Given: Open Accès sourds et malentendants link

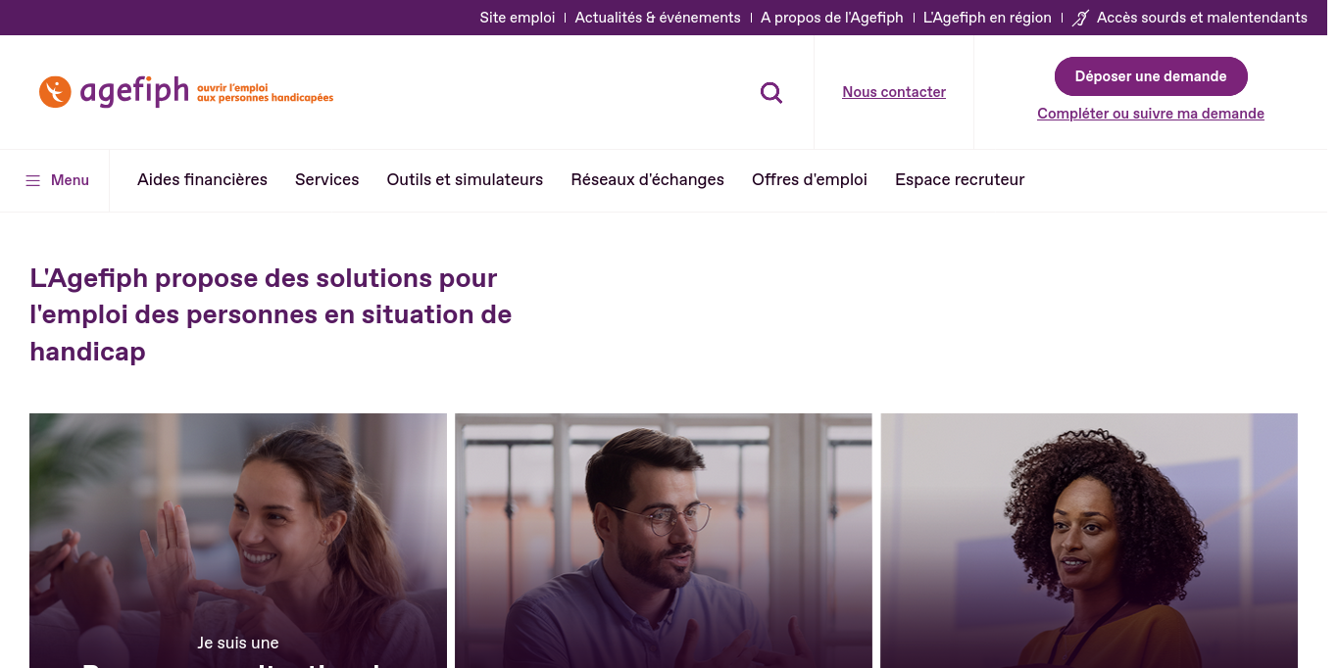Looking at the screenshot, I should (1202, 18).
